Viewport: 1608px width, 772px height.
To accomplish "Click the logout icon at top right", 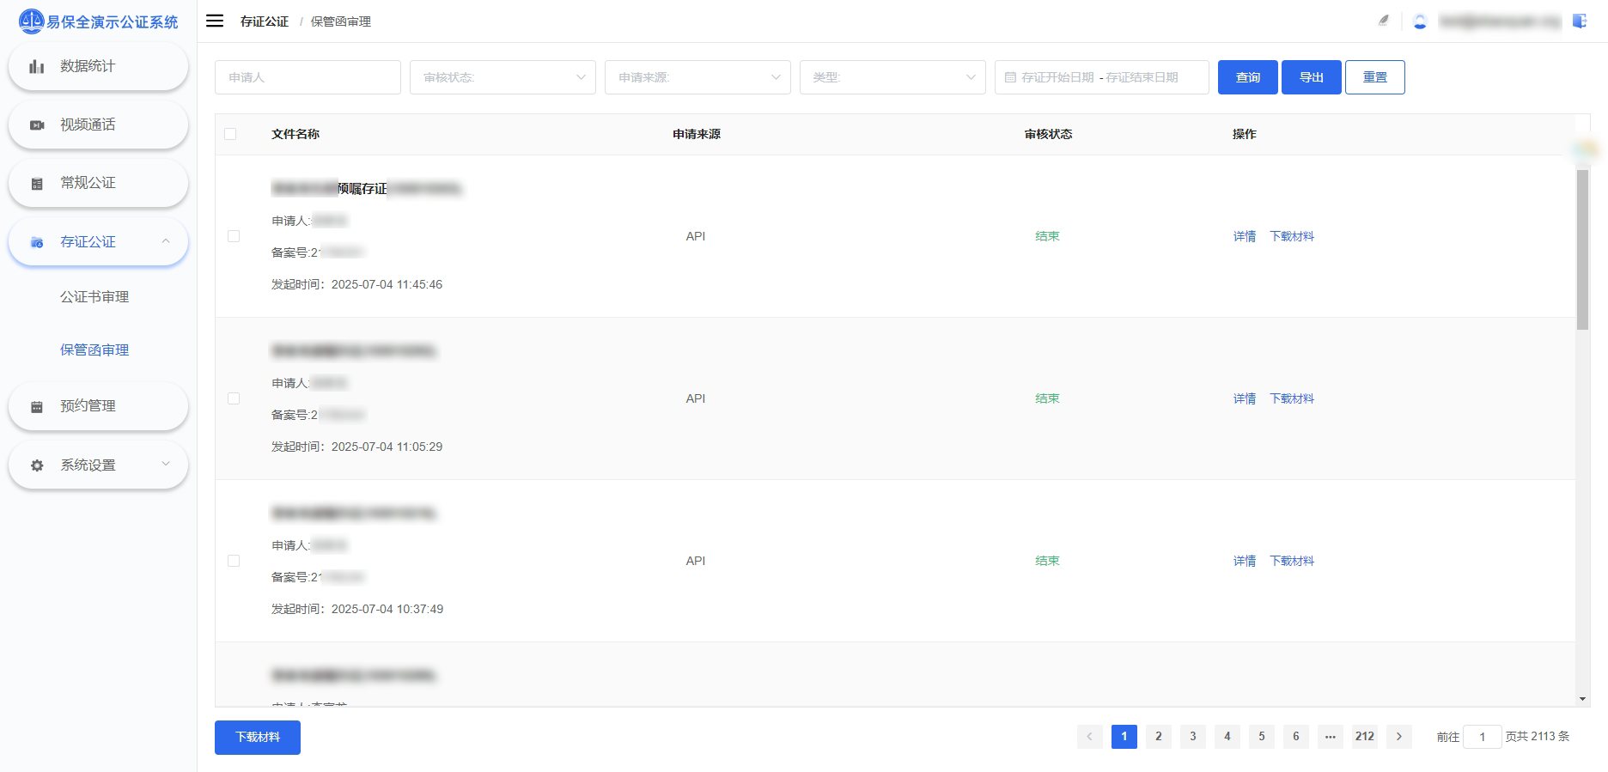I will (1580, 21).
